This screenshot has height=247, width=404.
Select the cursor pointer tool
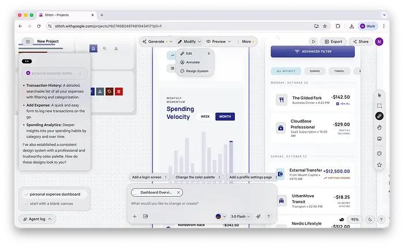click(379, 95)
